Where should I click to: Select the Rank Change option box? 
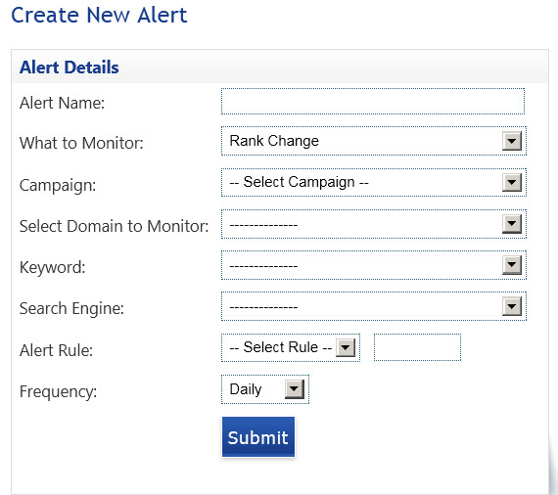[x=374, y=141]
